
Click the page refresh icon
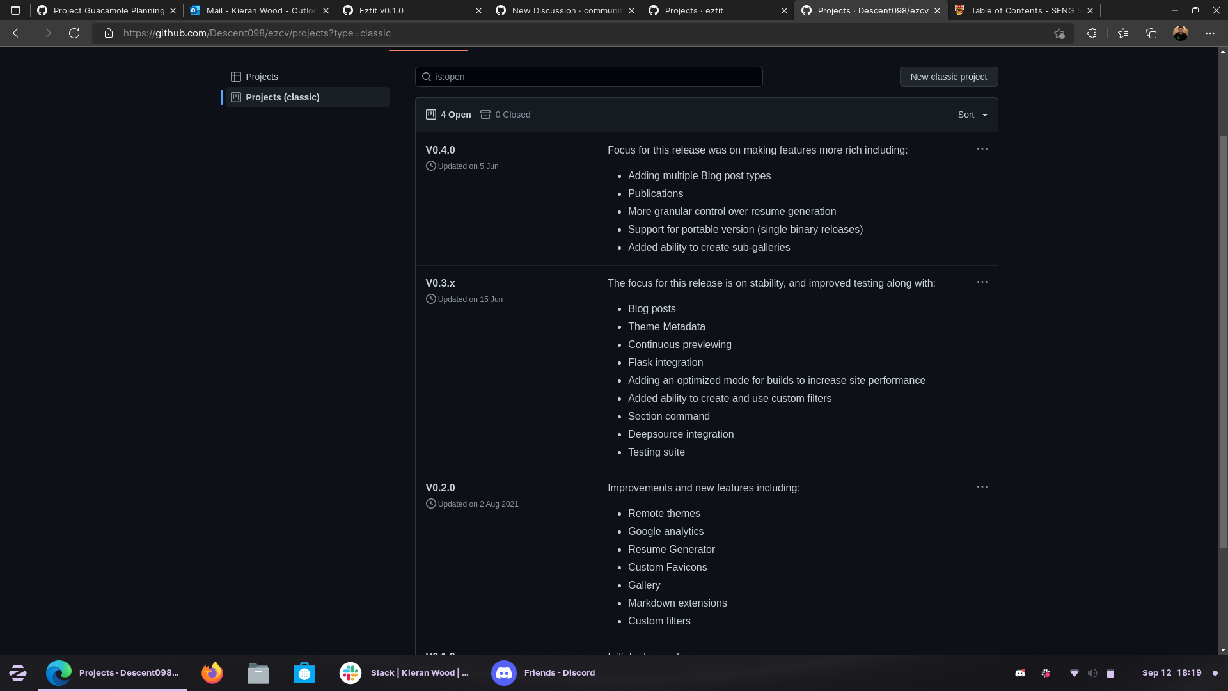(x=74, y=33)
